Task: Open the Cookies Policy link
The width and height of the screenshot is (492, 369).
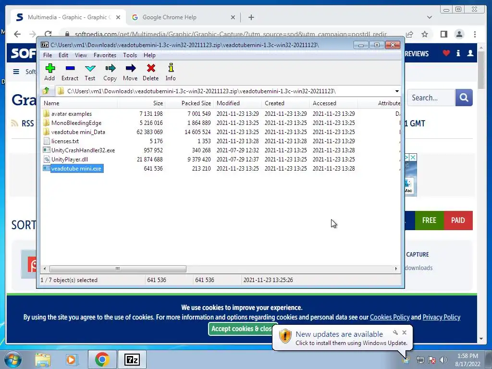Action: [389, 317]
